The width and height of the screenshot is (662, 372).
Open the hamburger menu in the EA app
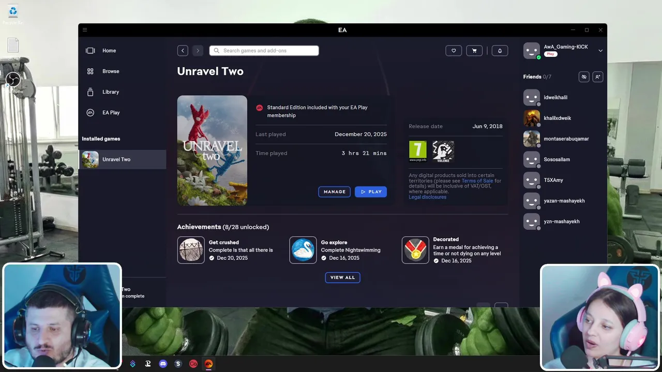click(85, 30)
